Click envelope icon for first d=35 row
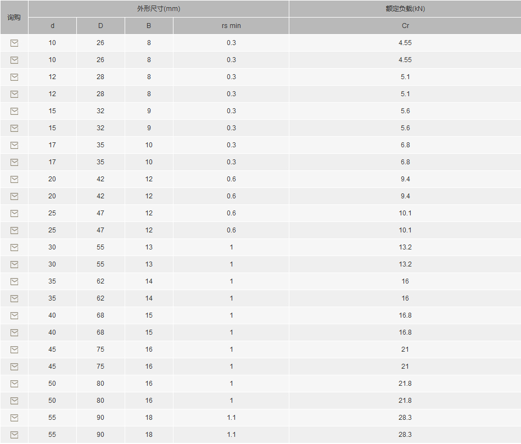 point(14,282)
